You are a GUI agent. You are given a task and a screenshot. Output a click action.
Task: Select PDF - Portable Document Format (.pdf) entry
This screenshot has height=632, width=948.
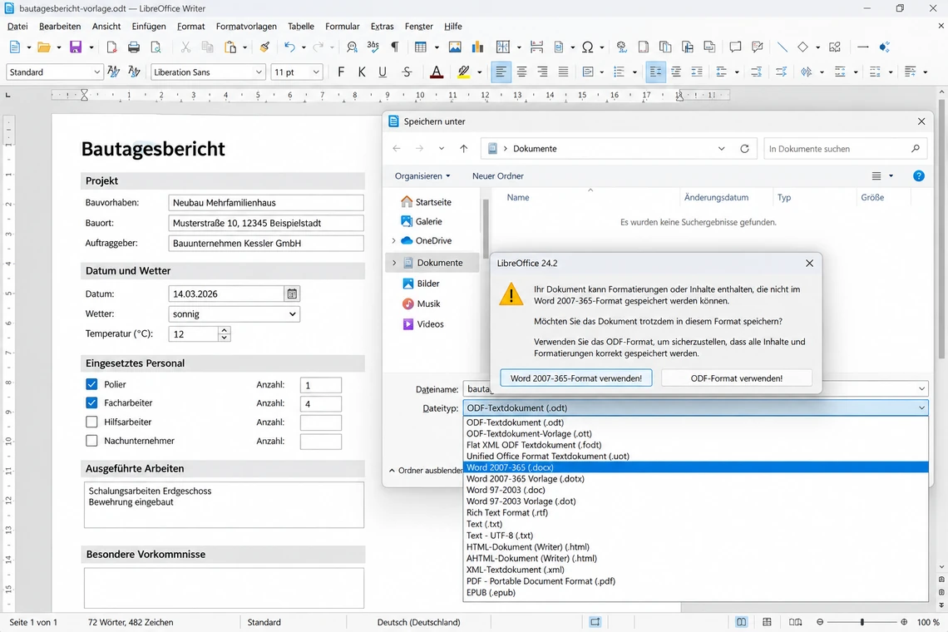pos(695,581)
